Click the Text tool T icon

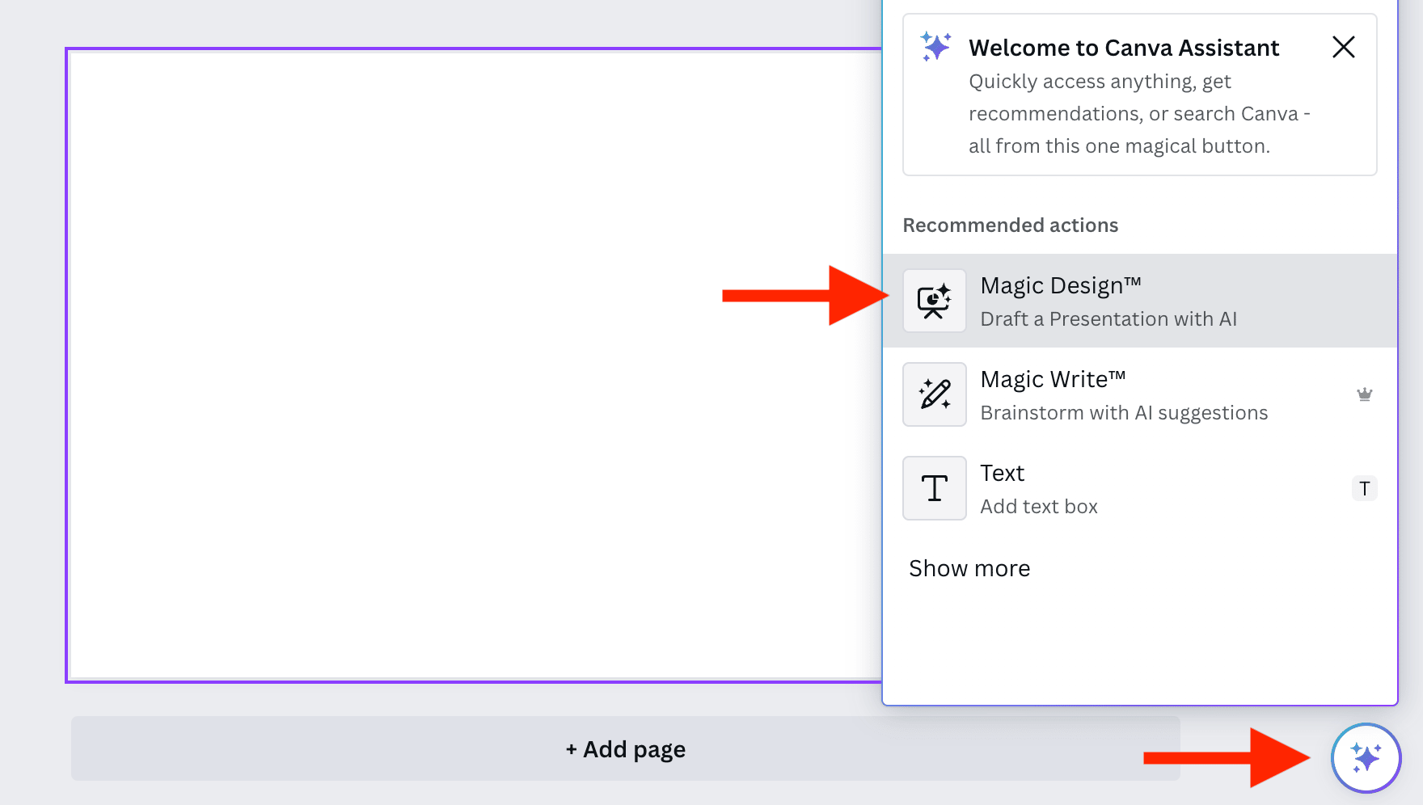tap(934, 488)
